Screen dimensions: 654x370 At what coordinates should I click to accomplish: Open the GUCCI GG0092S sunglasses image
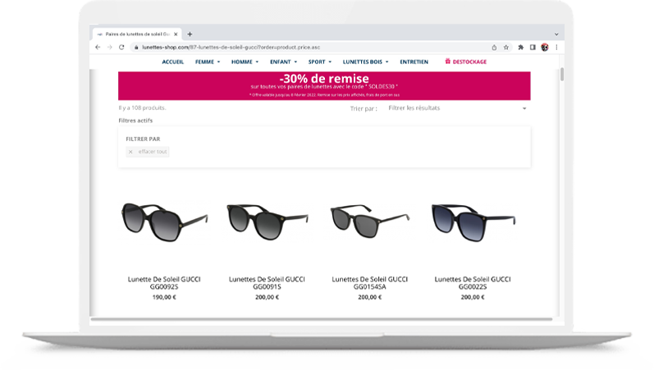pos(164,222)
